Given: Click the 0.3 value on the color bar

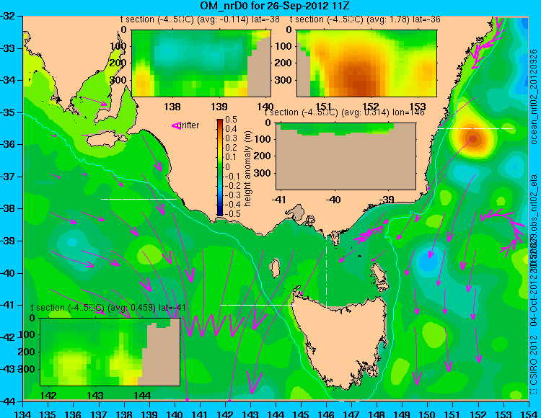Looking at the screenshot, I should 231,138.
